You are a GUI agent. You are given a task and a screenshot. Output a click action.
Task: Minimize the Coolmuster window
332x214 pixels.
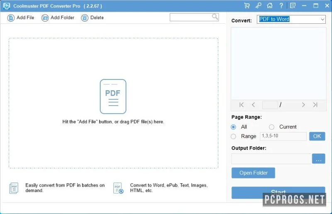[304, 6]
